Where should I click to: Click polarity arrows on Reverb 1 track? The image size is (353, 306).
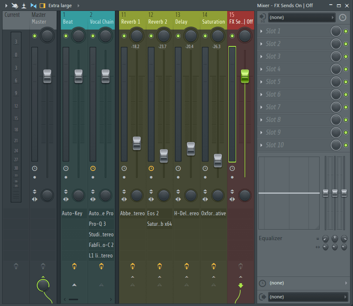[x=124, y=192]
